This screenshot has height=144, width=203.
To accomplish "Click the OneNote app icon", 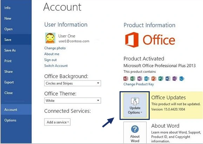I will pyautogui.click(x=140, y=78).
